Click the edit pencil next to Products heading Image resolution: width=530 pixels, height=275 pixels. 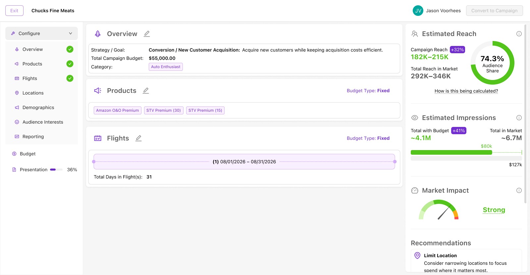pos(146,91)
